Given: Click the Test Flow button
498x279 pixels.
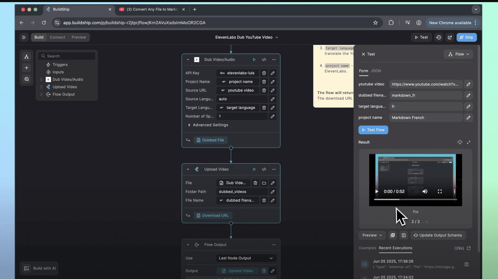Looking at the screenshot, I should (373, 130).
